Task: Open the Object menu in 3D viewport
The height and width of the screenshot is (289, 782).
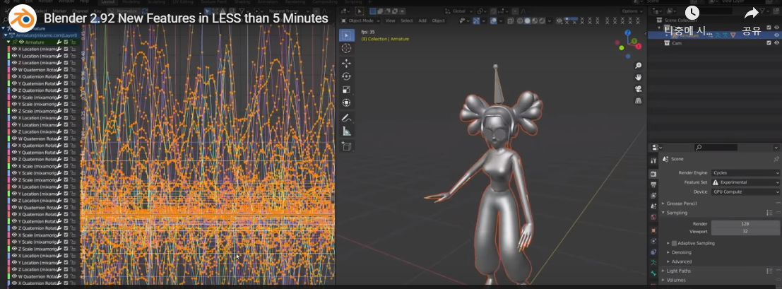Action: tap(439, 20)
